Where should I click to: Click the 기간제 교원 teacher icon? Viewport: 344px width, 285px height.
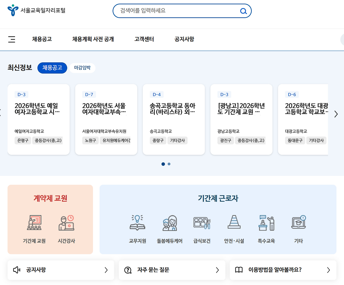[x=34, y=223]
